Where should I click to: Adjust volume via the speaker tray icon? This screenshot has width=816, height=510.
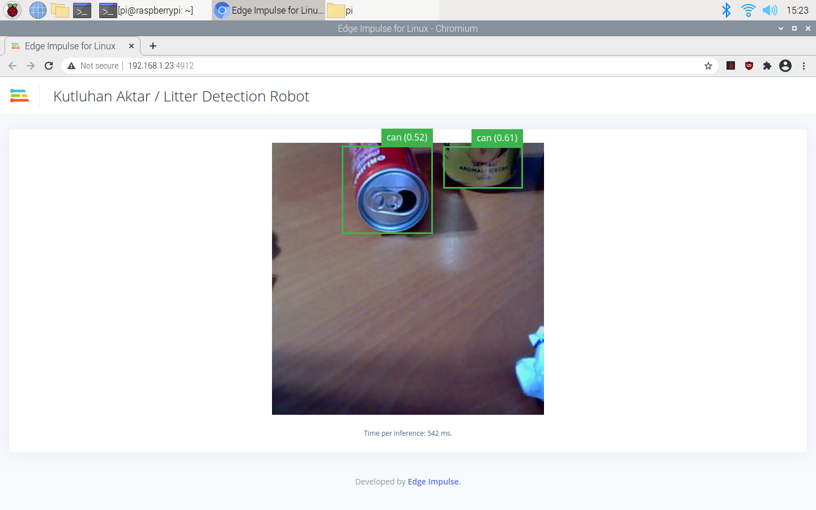pos(770,10)
